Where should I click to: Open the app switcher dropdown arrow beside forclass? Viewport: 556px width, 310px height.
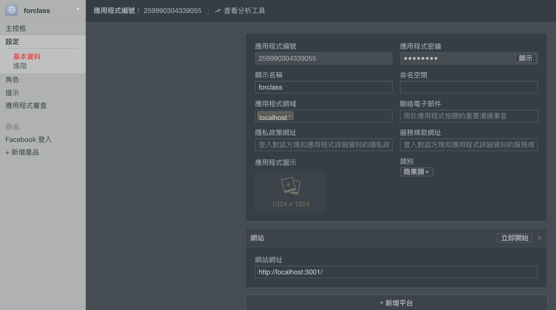pos(78,9)
